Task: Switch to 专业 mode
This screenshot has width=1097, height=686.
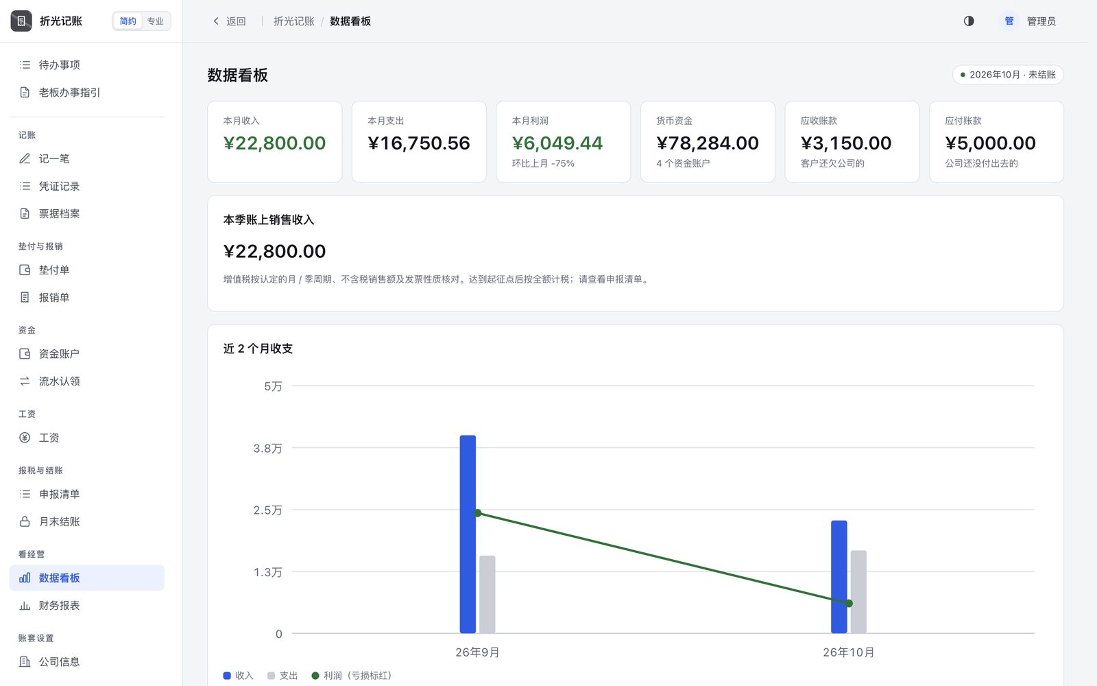Action: pos(156,21)
